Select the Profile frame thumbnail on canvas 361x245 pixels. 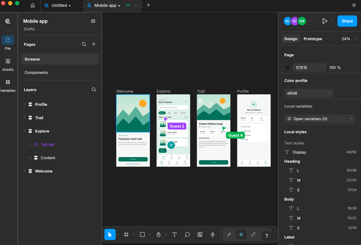(254, 130)
